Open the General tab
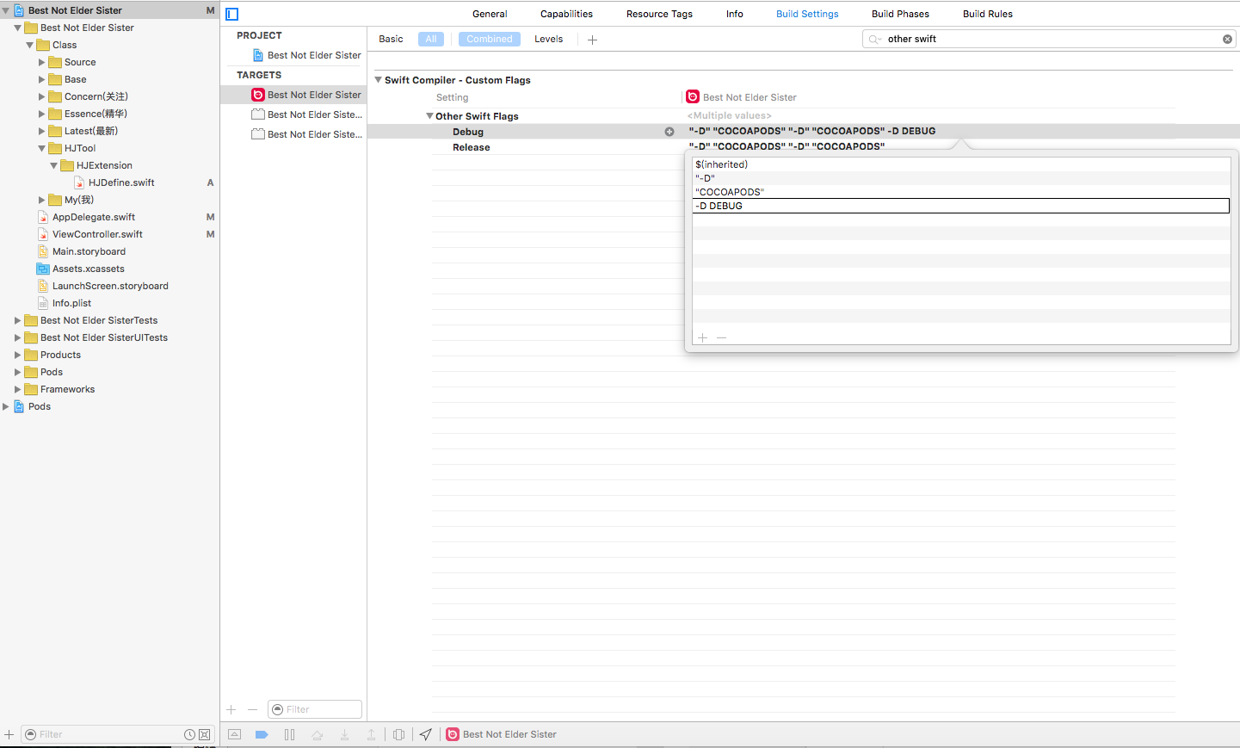The height and width of the screenshot is (748, 1240). 490,14
